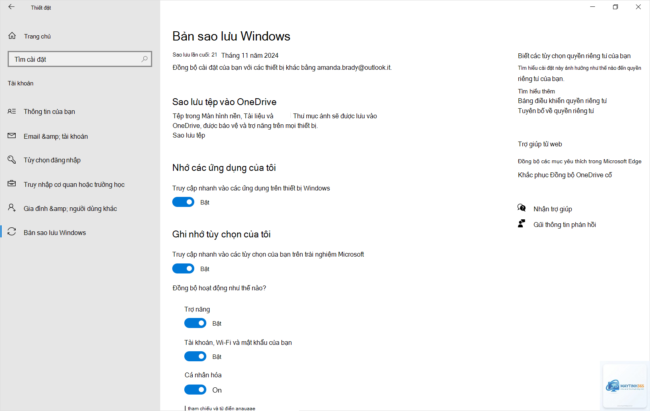Click the Nhận trợ giúp chat icon

tap(522, 208)
